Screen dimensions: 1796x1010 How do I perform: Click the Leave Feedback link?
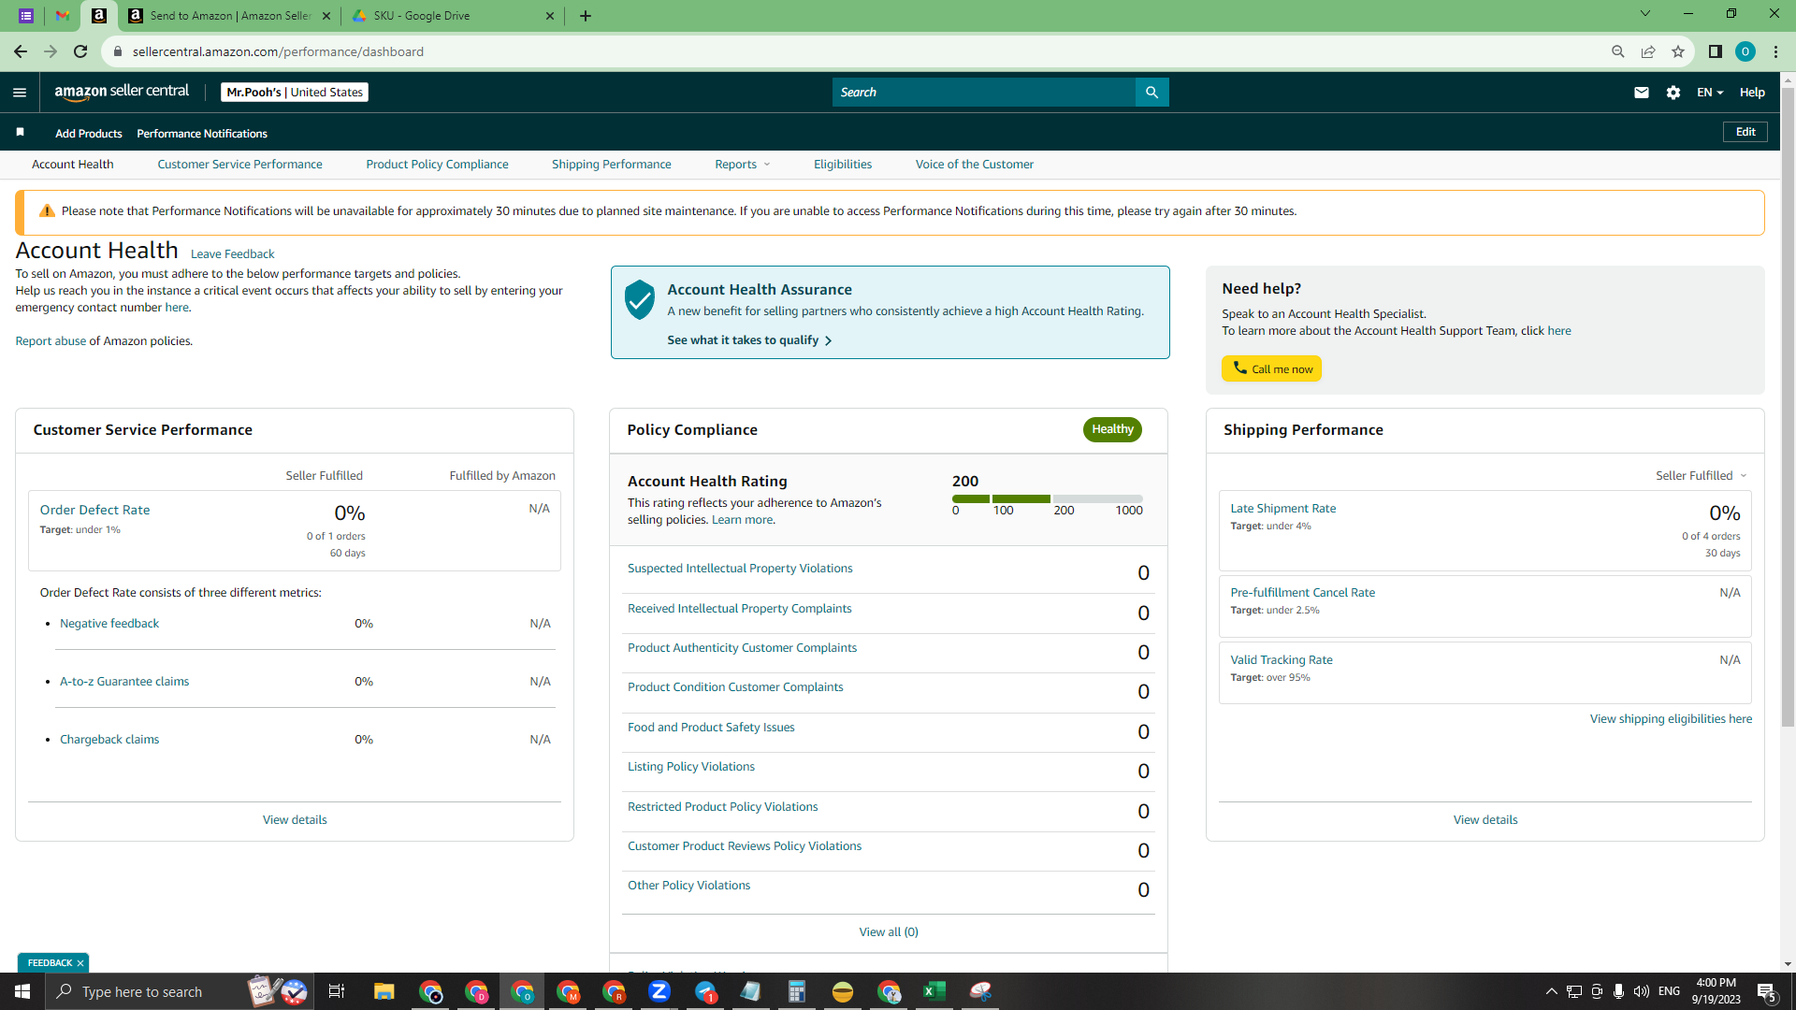(x=232, y=254)
